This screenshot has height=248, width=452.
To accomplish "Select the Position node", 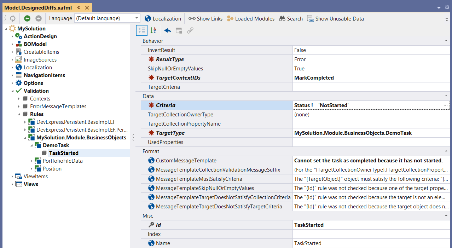I will coord(52,169).
